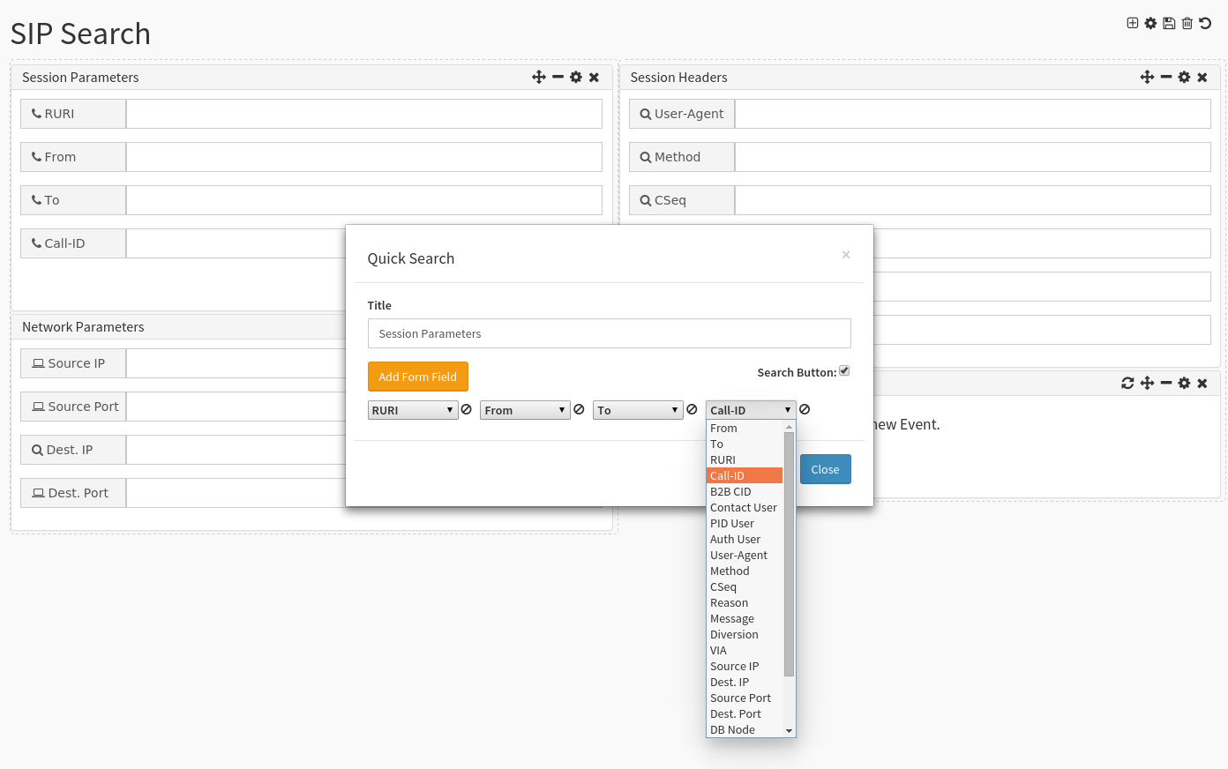Open the To field dropdown

click(638, 410)
